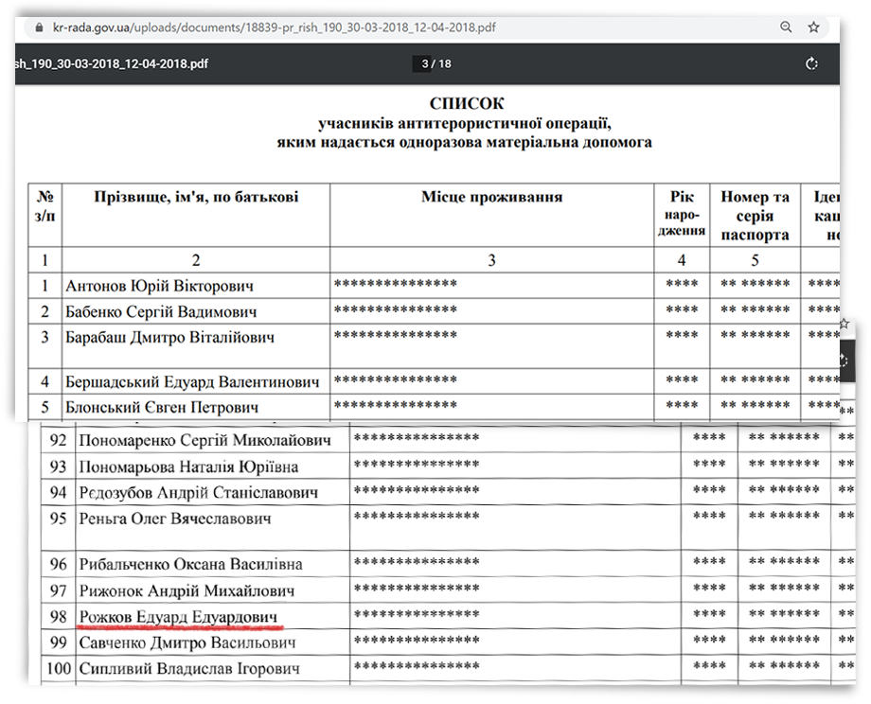
Task: Click the 'Номер та серія паспорта' column header
Action: (755, 216)
